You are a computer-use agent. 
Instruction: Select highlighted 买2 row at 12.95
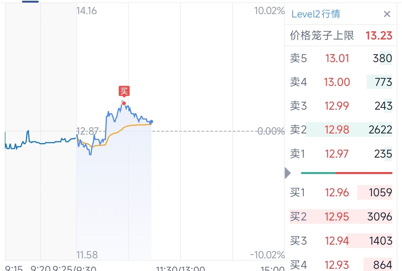coord(341,217)
